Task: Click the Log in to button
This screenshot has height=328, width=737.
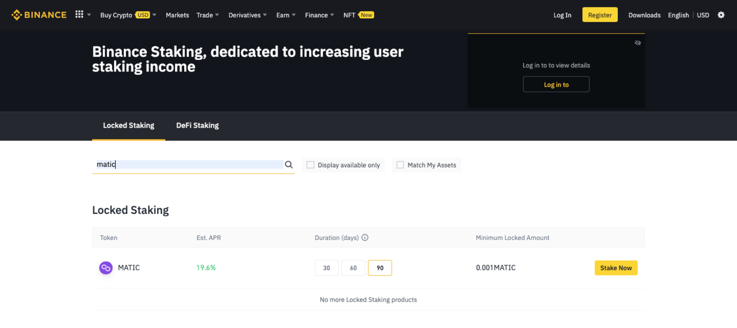Action: coord(556,84)
